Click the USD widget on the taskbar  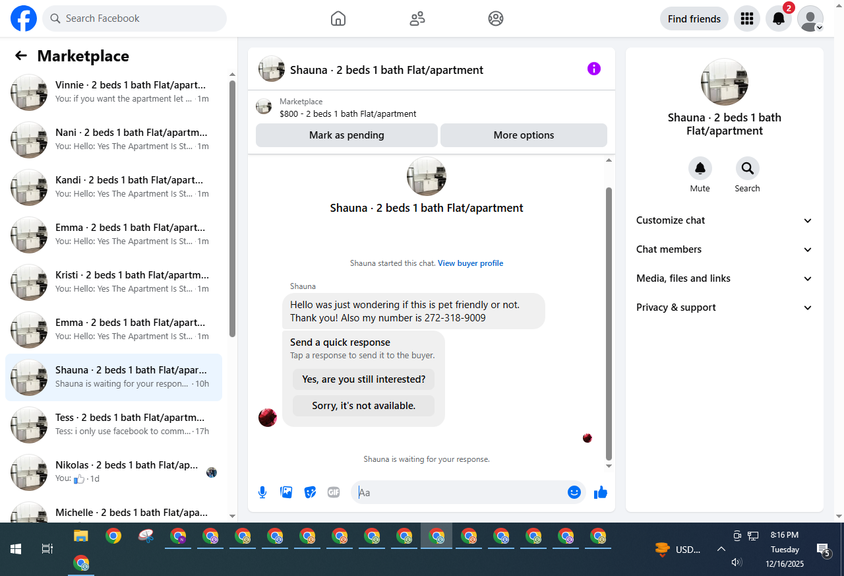coord(677,549)
